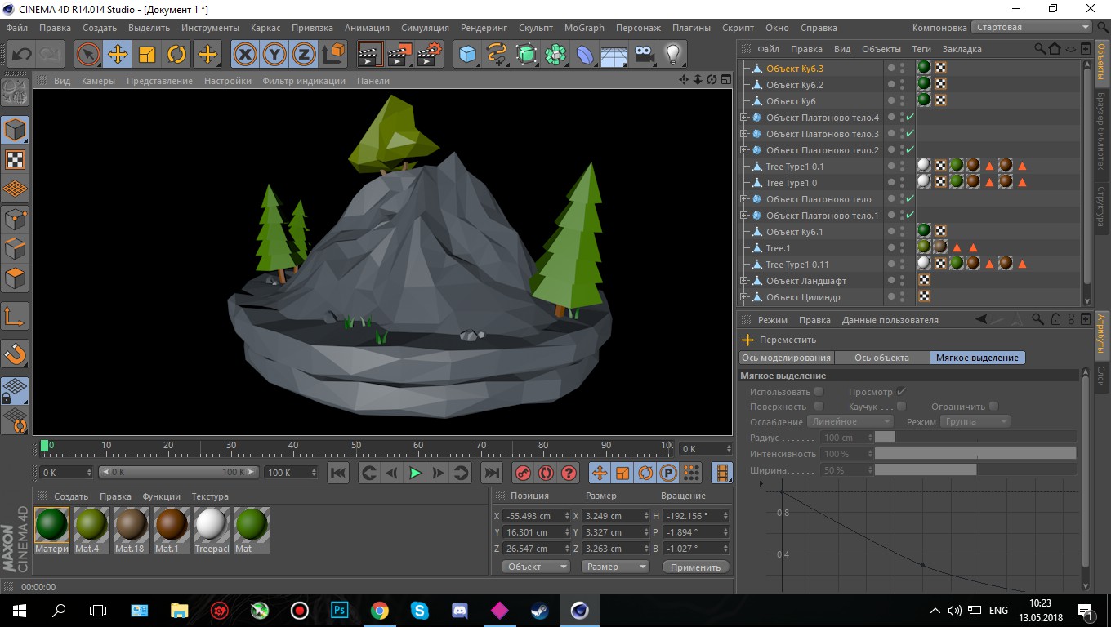Open the Рендеринг menu
This screenshot has width=1111, height=627.
[484, 28]
